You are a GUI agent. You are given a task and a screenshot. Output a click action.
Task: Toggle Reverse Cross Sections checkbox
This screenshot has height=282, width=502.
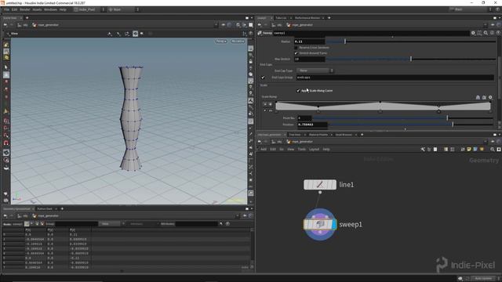[x=296, y=47]
